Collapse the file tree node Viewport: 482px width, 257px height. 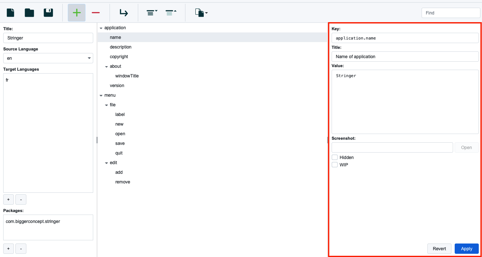(106, 105)
